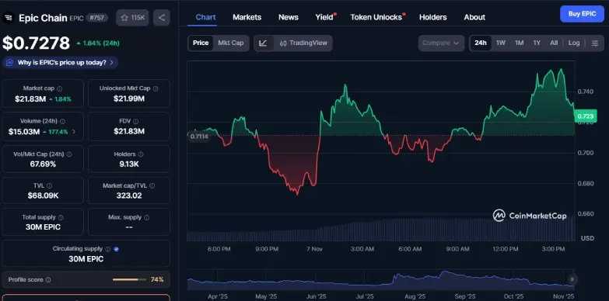
Task: Click the Market cap/TVL info icon
Action: pyautogui.click(x=152, y=186)
